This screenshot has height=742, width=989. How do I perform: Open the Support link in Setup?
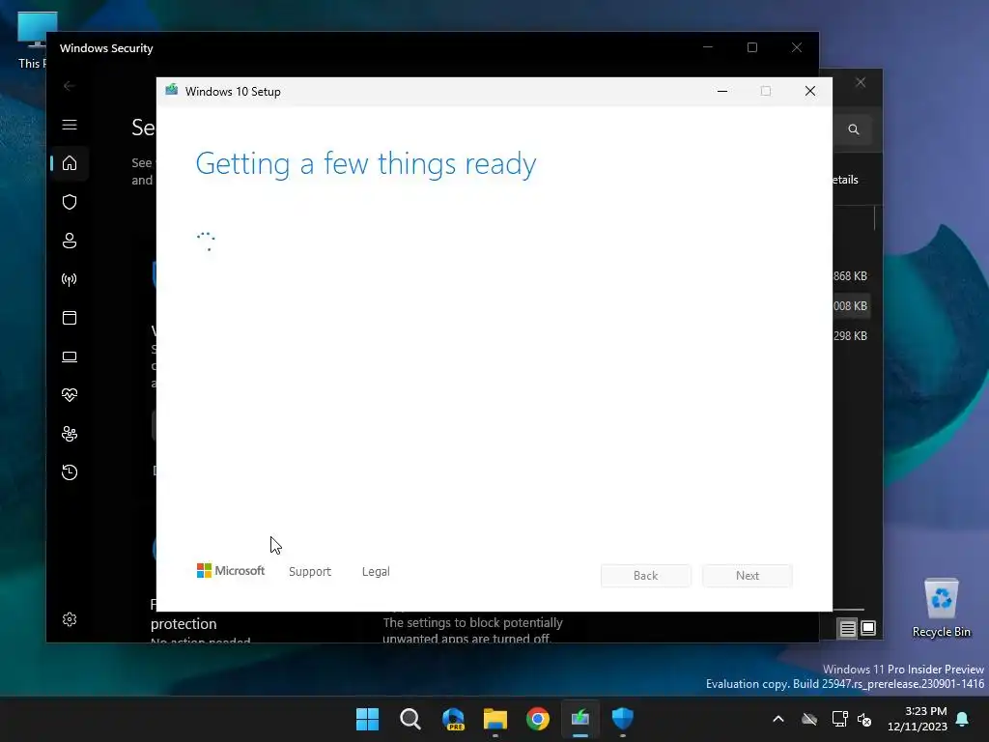click(310, 572)
